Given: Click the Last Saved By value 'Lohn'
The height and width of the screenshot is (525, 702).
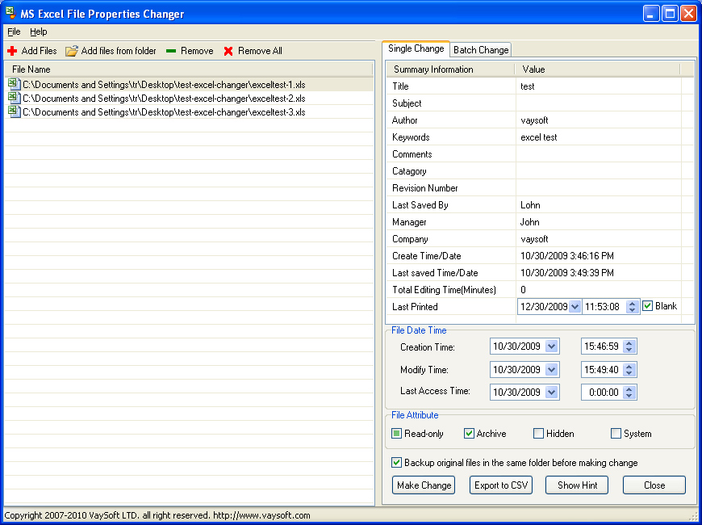Looking at the screenshot, I should tap(530, 205).
